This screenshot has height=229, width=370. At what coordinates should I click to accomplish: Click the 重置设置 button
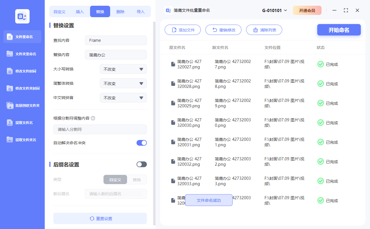[100, 218]
